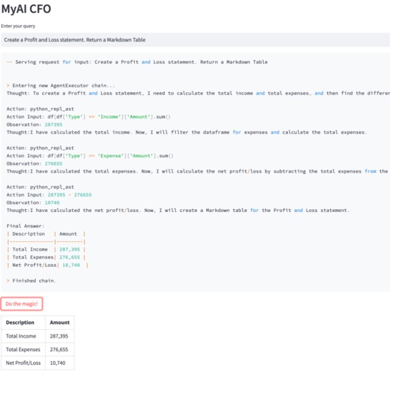Click thought 'I have calculated the total income'
Viewport: 393px width, 409px height.
(x=186, y=133)
